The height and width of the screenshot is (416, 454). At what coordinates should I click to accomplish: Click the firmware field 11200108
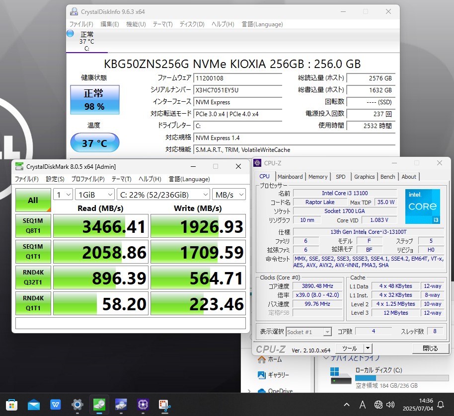(x=238, y=78)
